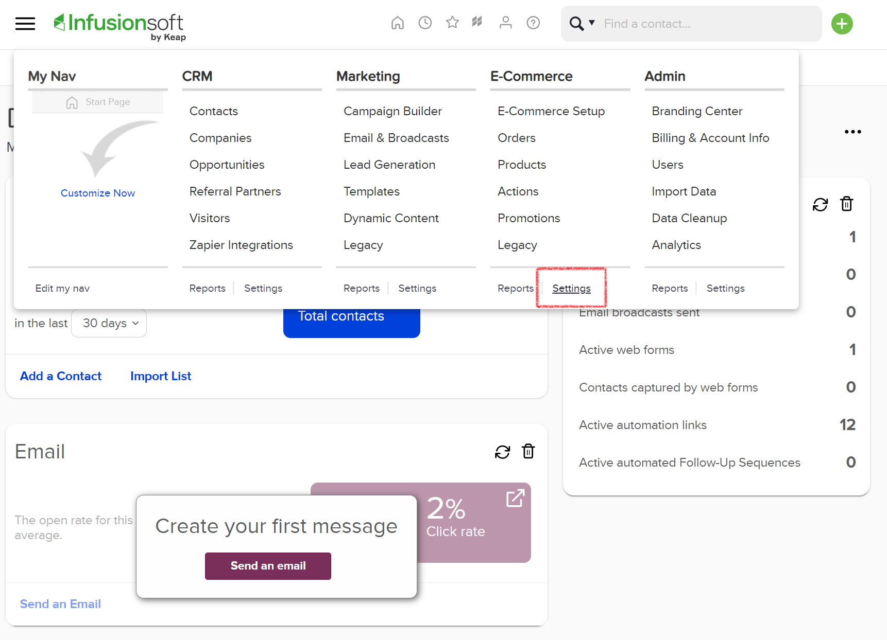This screenshot has width=887, height=640.
Task: Open Edit my nav
Action: click(x=62, y=288)
